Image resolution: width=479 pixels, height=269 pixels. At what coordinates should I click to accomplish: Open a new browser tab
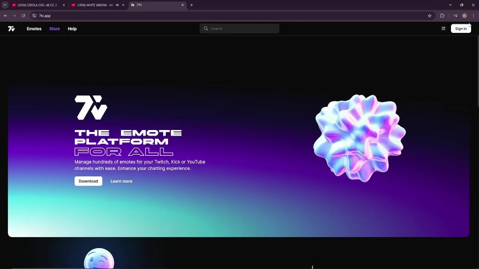click(191, 5)
